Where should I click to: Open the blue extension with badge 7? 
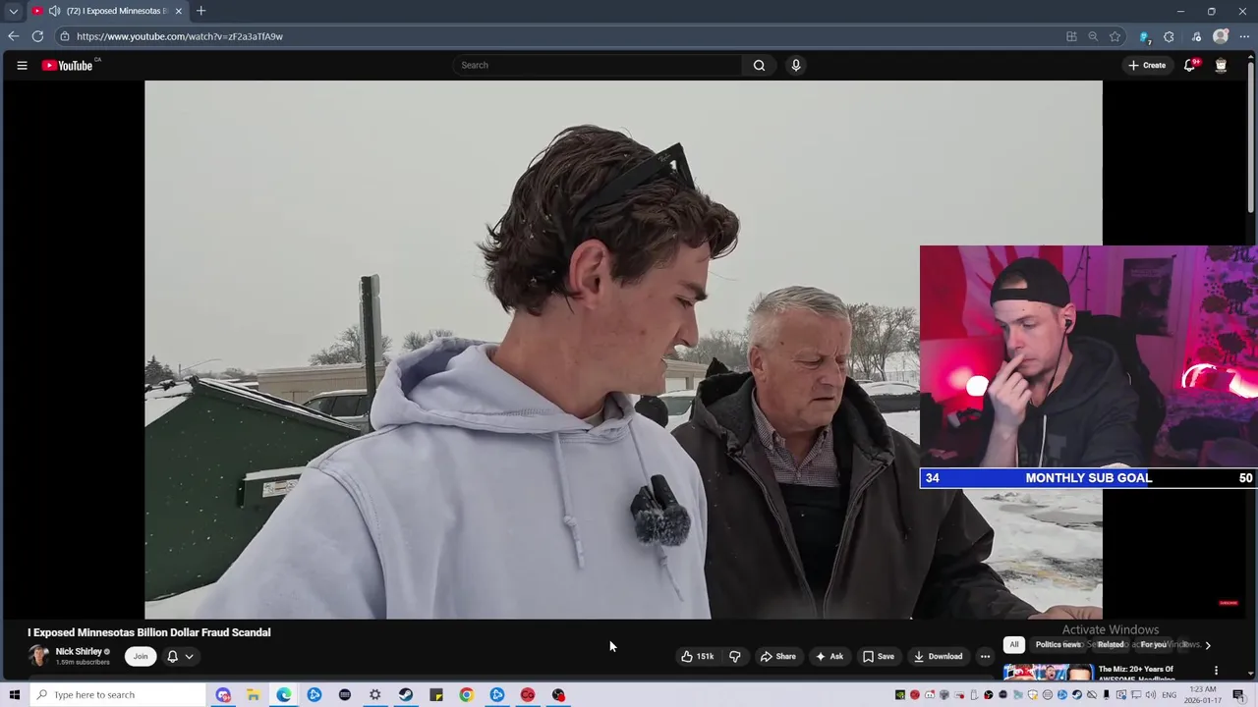point(1145,36)
